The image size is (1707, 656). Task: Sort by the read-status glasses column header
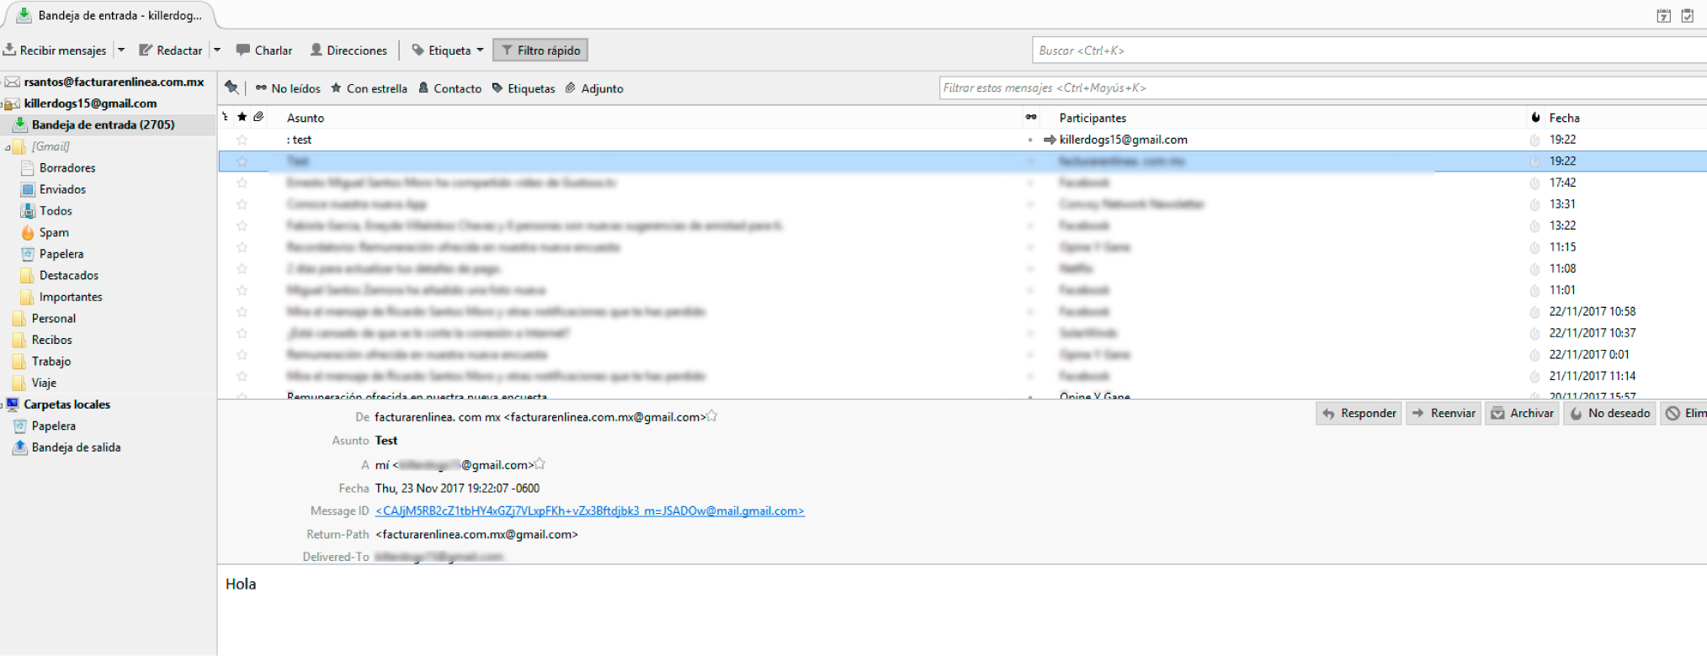pos(1031,117)
